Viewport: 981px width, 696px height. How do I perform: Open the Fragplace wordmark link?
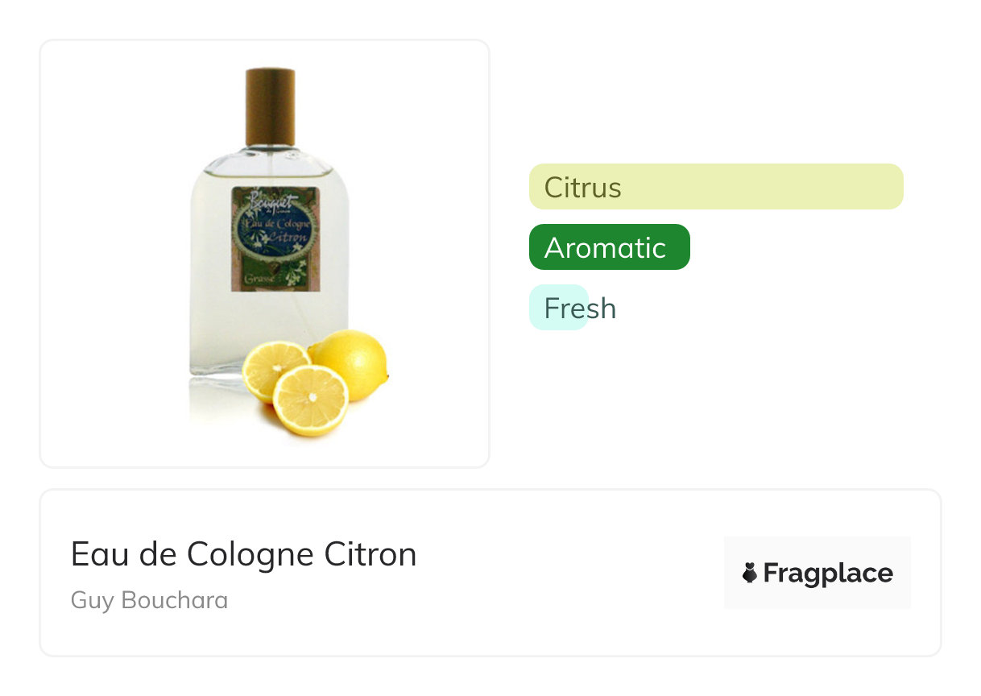click(827, 574)
